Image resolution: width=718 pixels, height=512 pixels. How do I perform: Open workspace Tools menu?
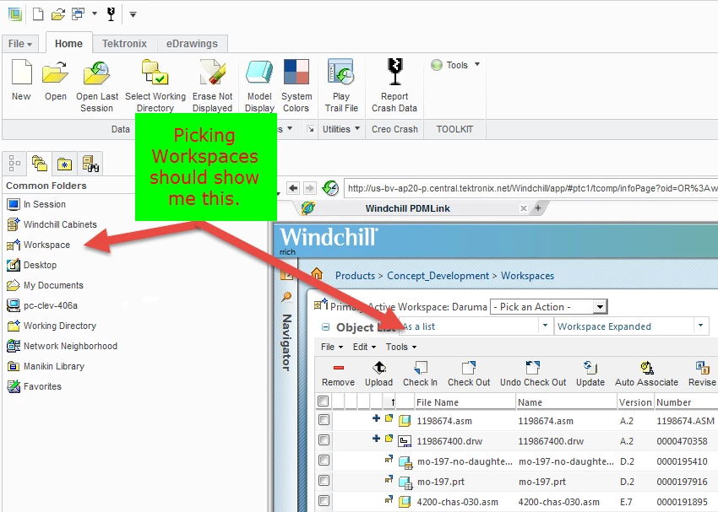pyautogui.click(x=401, y=347)
